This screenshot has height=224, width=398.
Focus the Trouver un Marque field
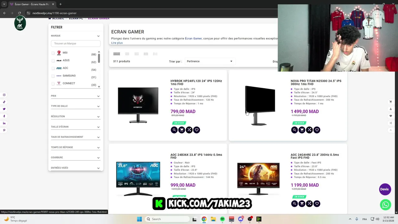point(76,44)
